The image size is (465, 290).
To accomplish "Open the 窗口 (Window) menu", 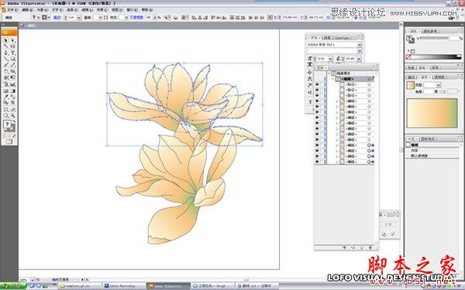I will pos(133,10).
